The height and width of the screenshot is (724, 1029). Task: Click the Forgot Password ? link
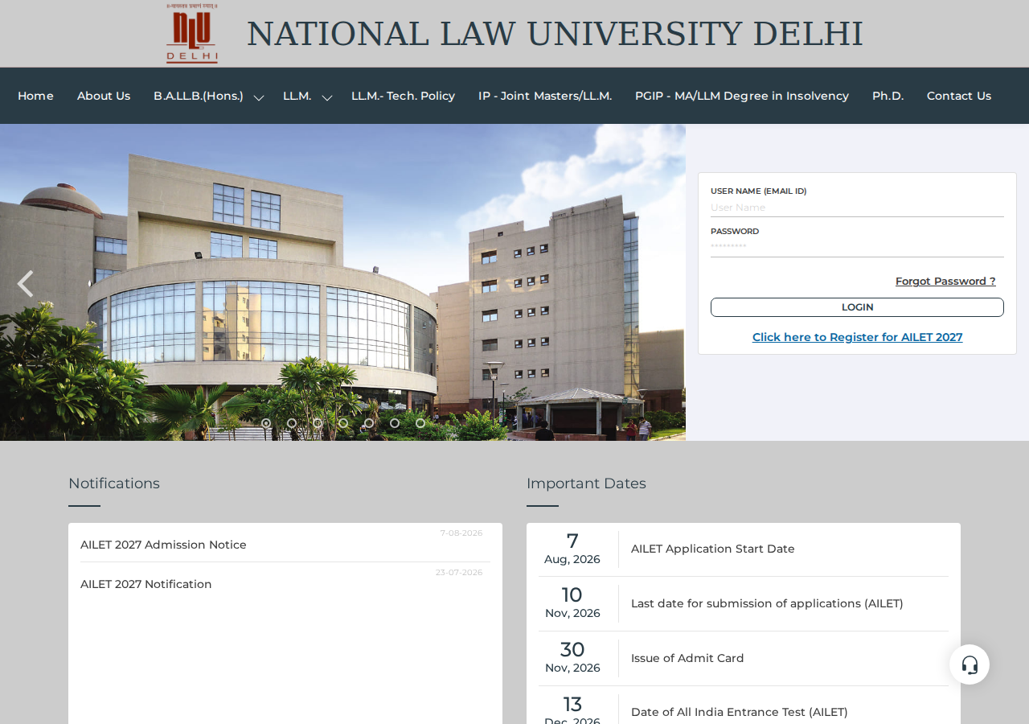(945, 281)
